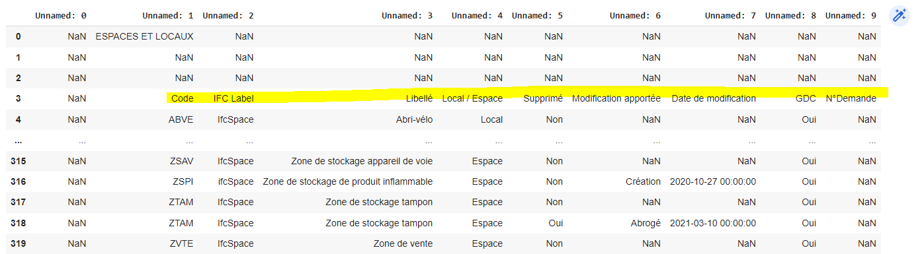922x254 pixels.
Task: Select the 'Modification apportée' cell
Action: tap(616, 98)
